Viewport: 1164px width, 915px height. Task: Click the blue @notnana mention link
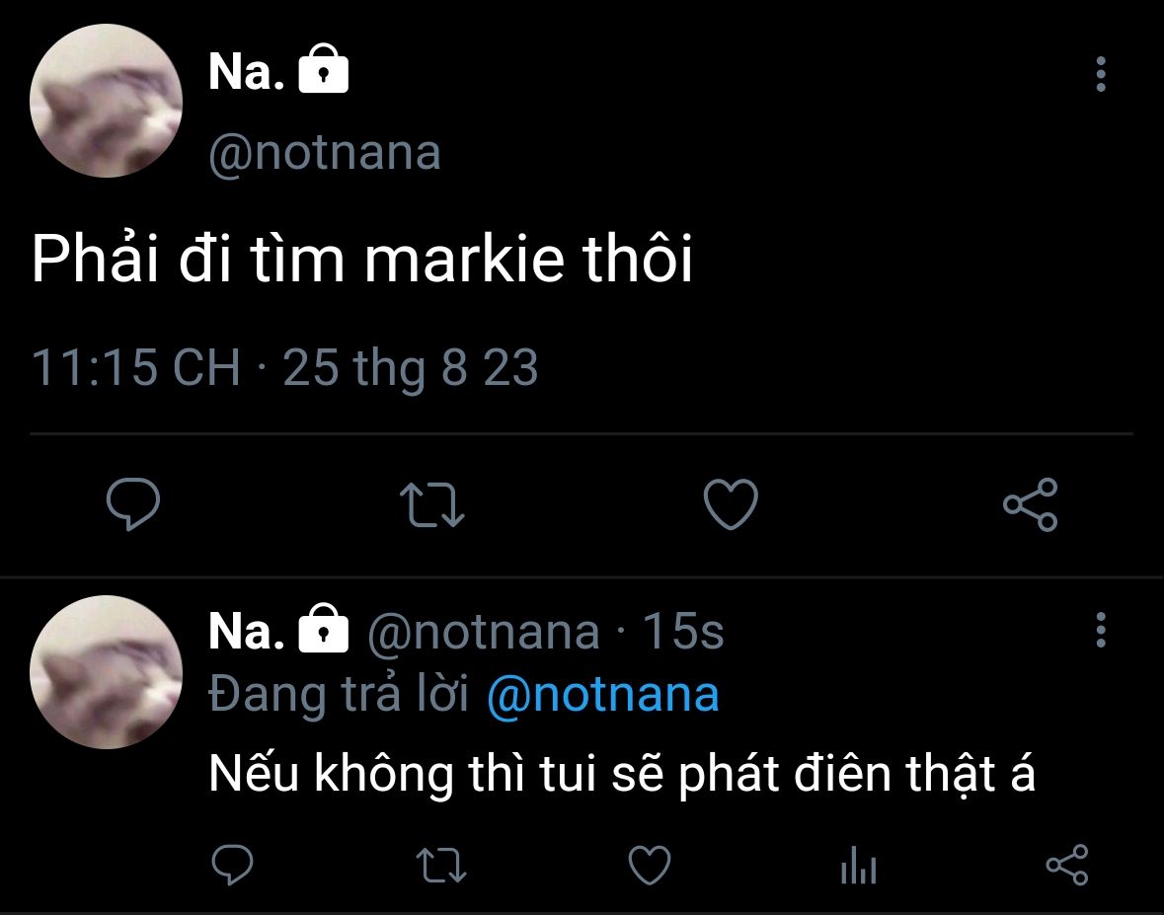coord(602,696)
